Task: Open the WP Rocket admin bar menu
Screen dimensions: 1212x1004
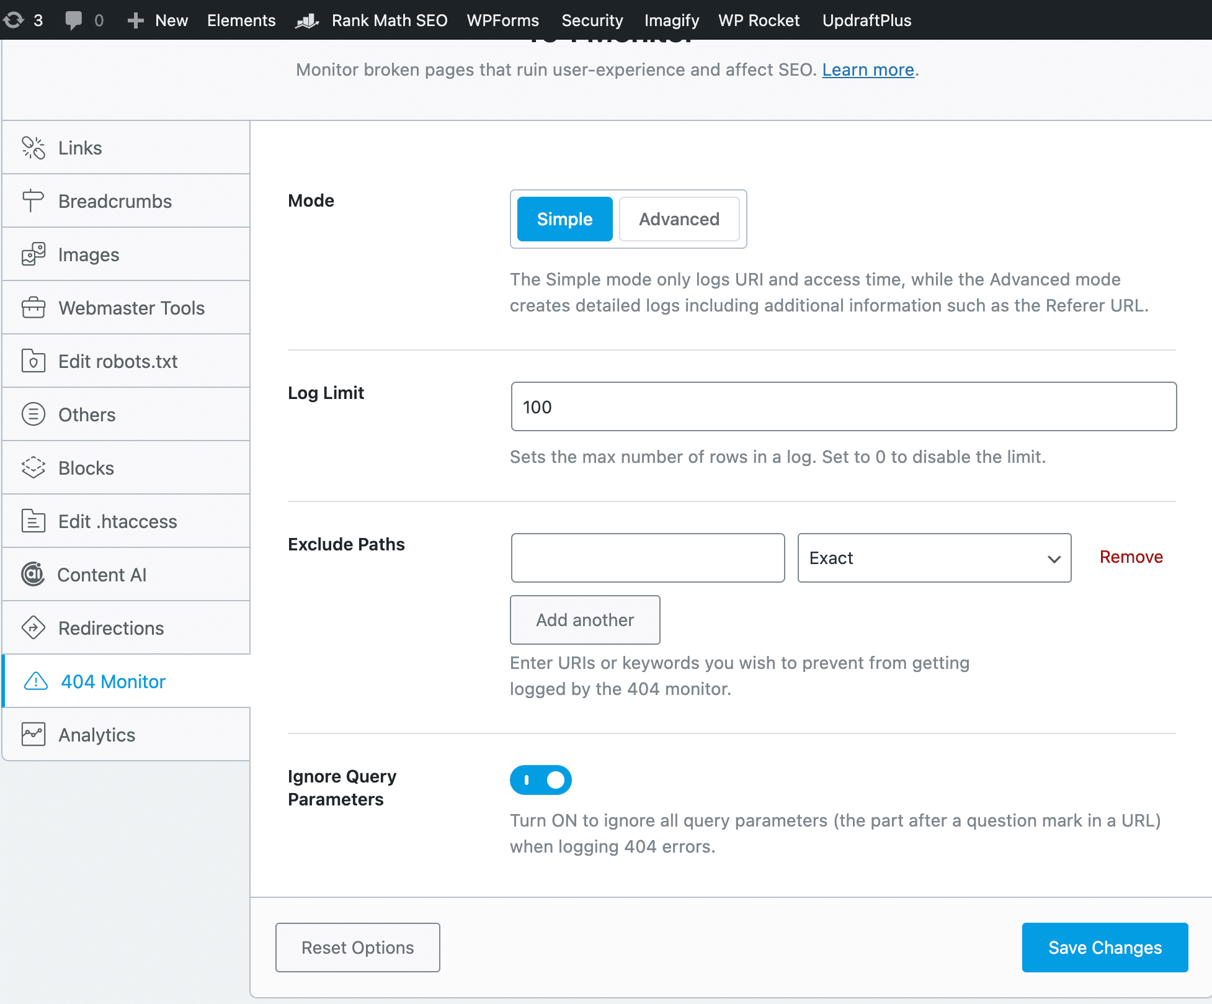Action: coord(759,20)
